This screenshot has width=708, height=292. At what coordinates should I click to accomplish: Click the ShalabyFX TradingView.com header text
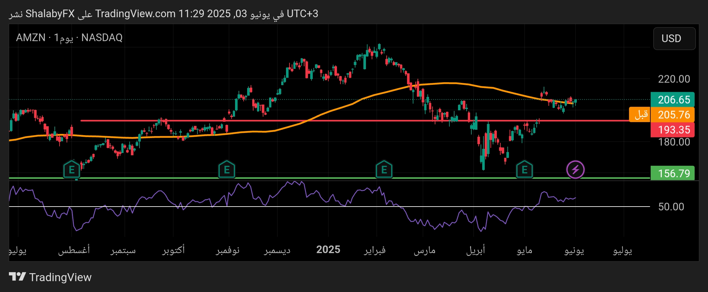(x=163, y=14)
